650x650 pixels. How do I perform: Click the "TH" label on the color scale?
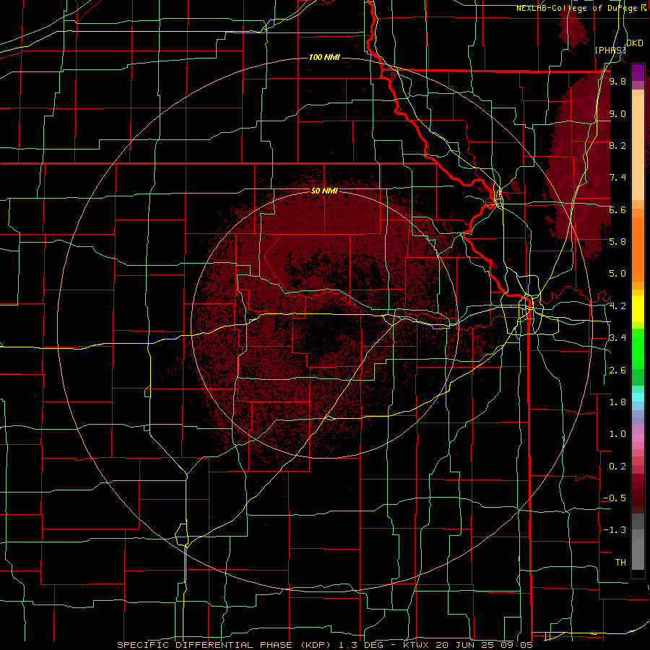click(x=620, y=563)
